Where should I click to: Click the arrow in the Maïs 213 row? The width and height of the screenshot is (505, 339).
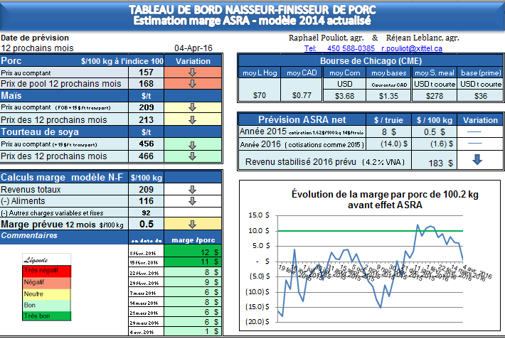tap(191, 119)
